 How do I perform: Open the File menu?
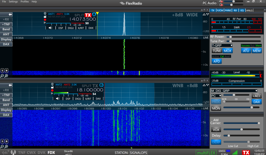(x=4, y=2)
